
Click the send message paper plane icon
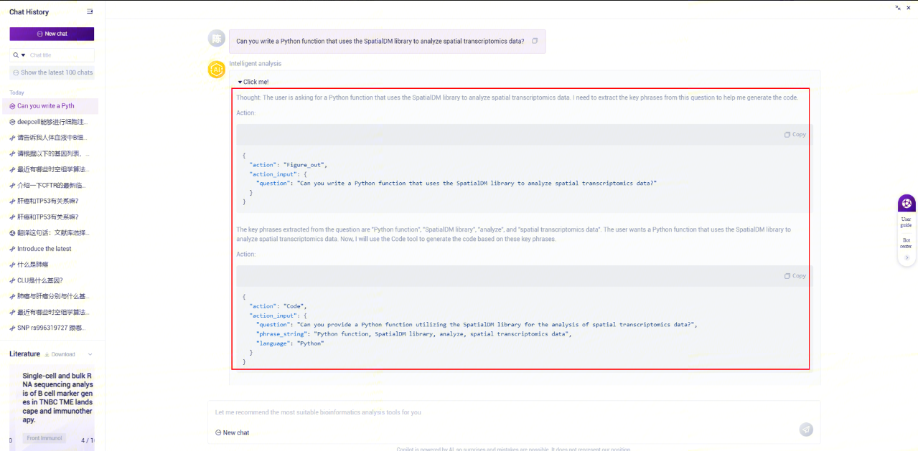[806, 429]
